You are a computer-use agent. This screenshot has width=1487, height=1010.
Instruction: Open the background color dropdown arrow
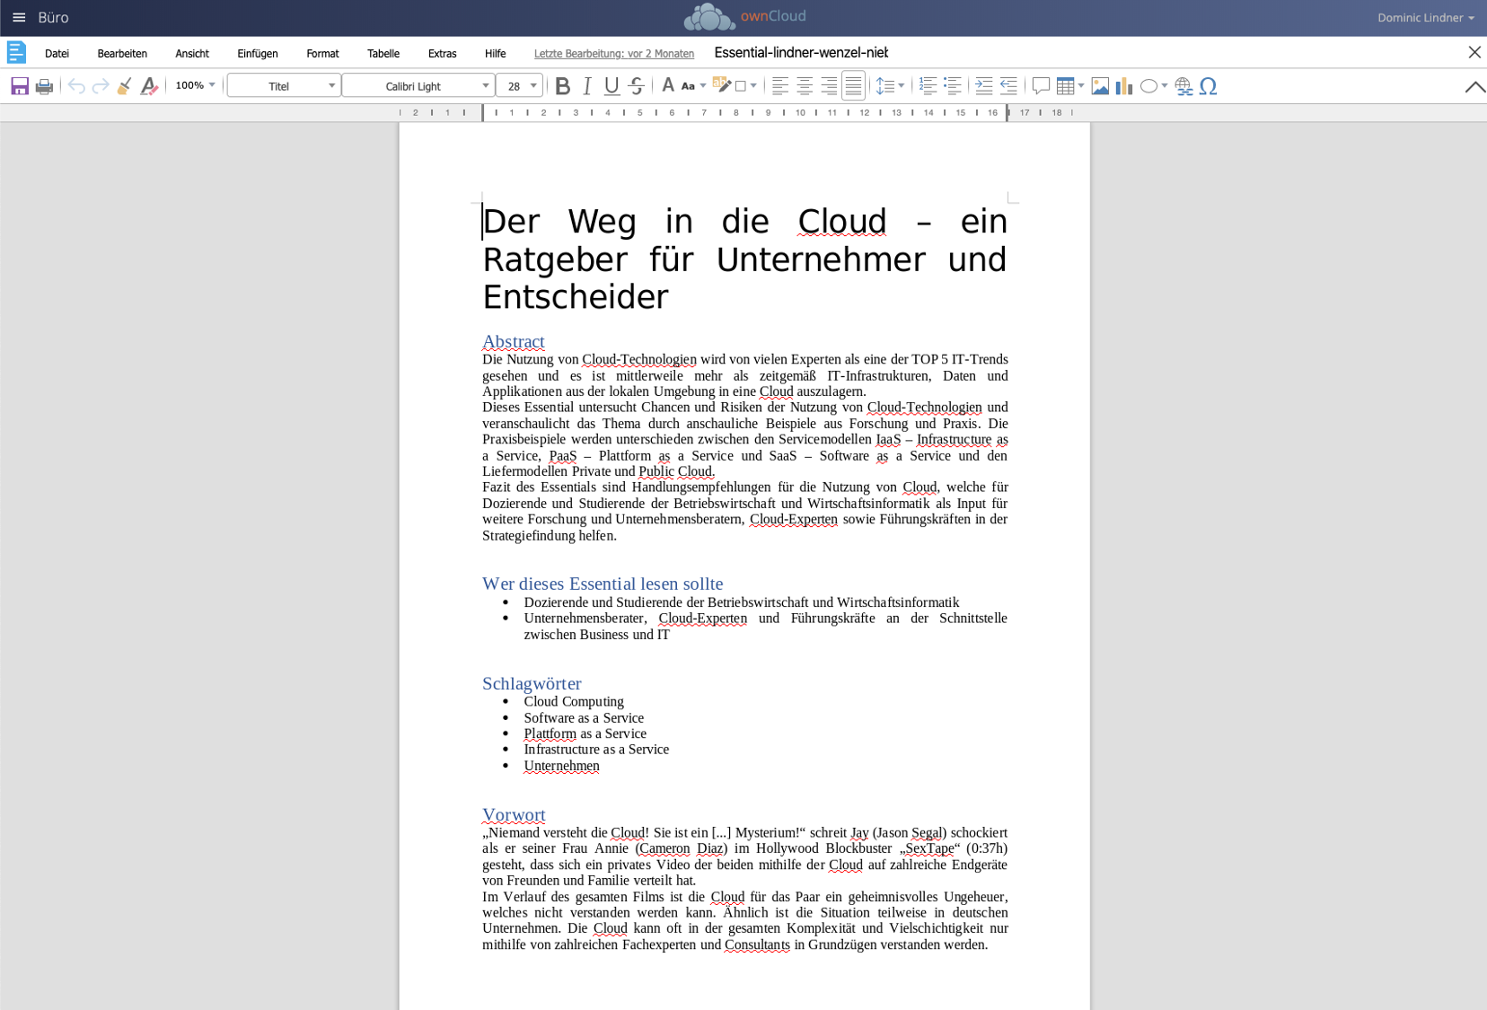(x=753, y=86)
